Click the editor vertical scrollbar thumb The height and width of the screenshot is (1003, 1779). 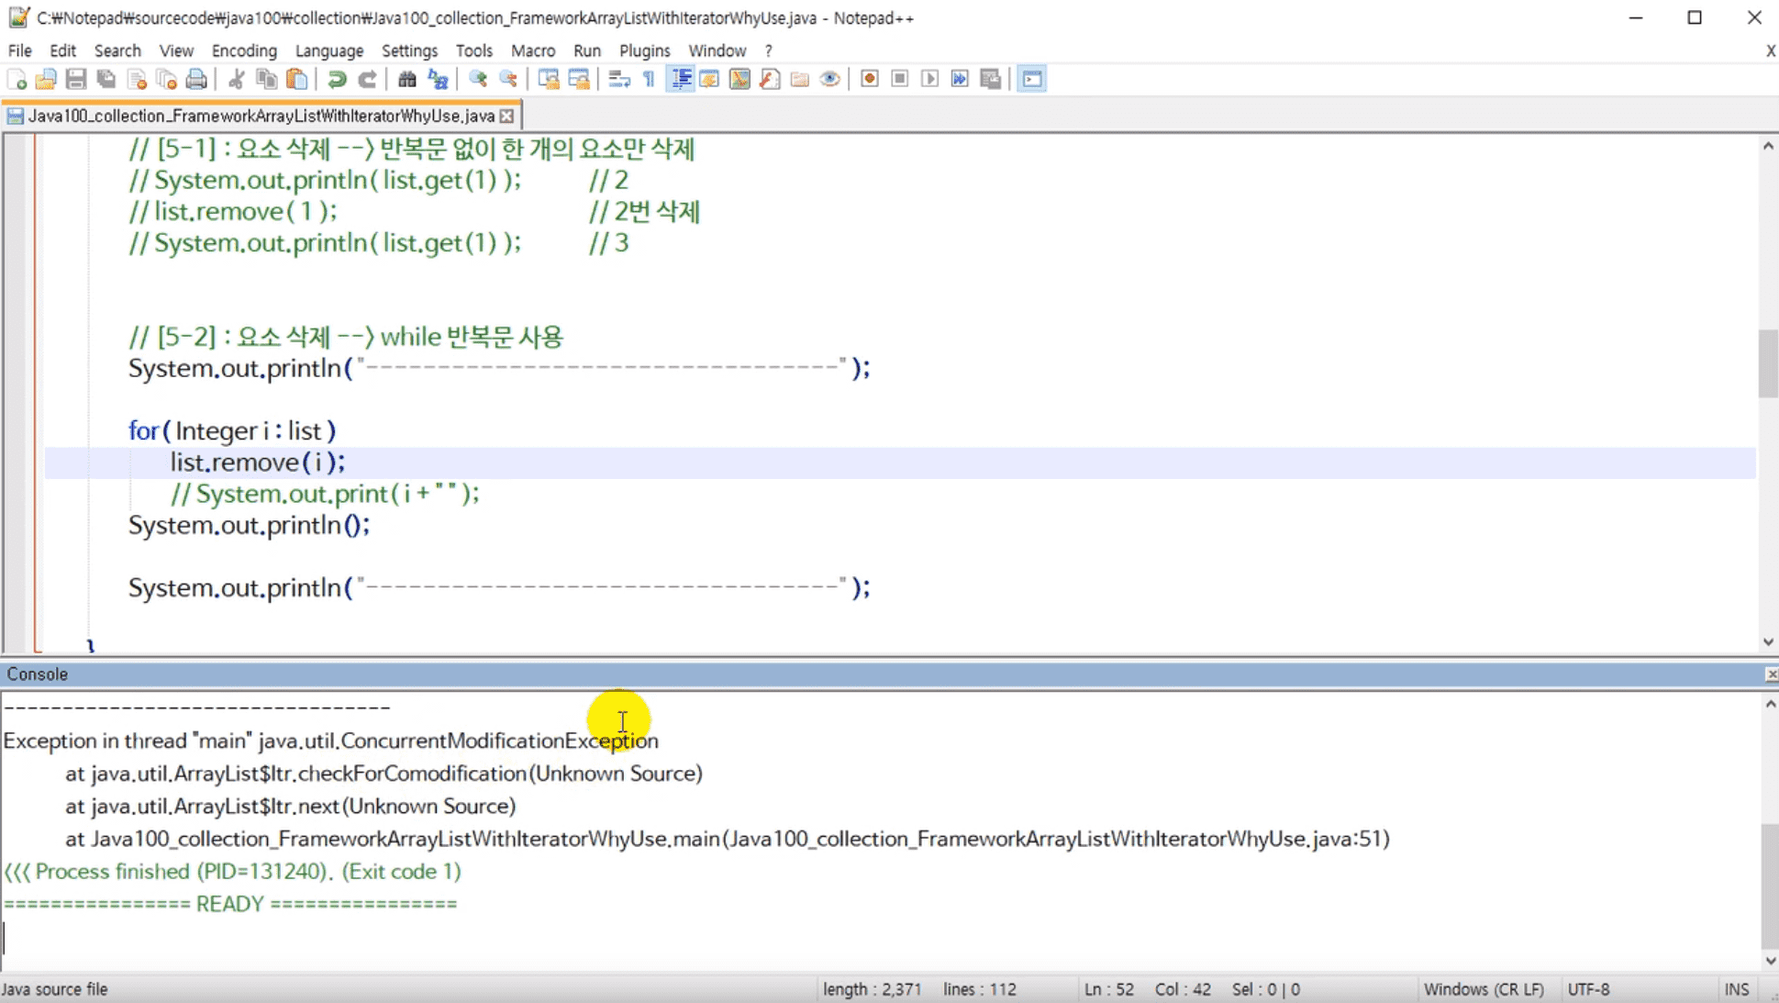(1768, 363)
